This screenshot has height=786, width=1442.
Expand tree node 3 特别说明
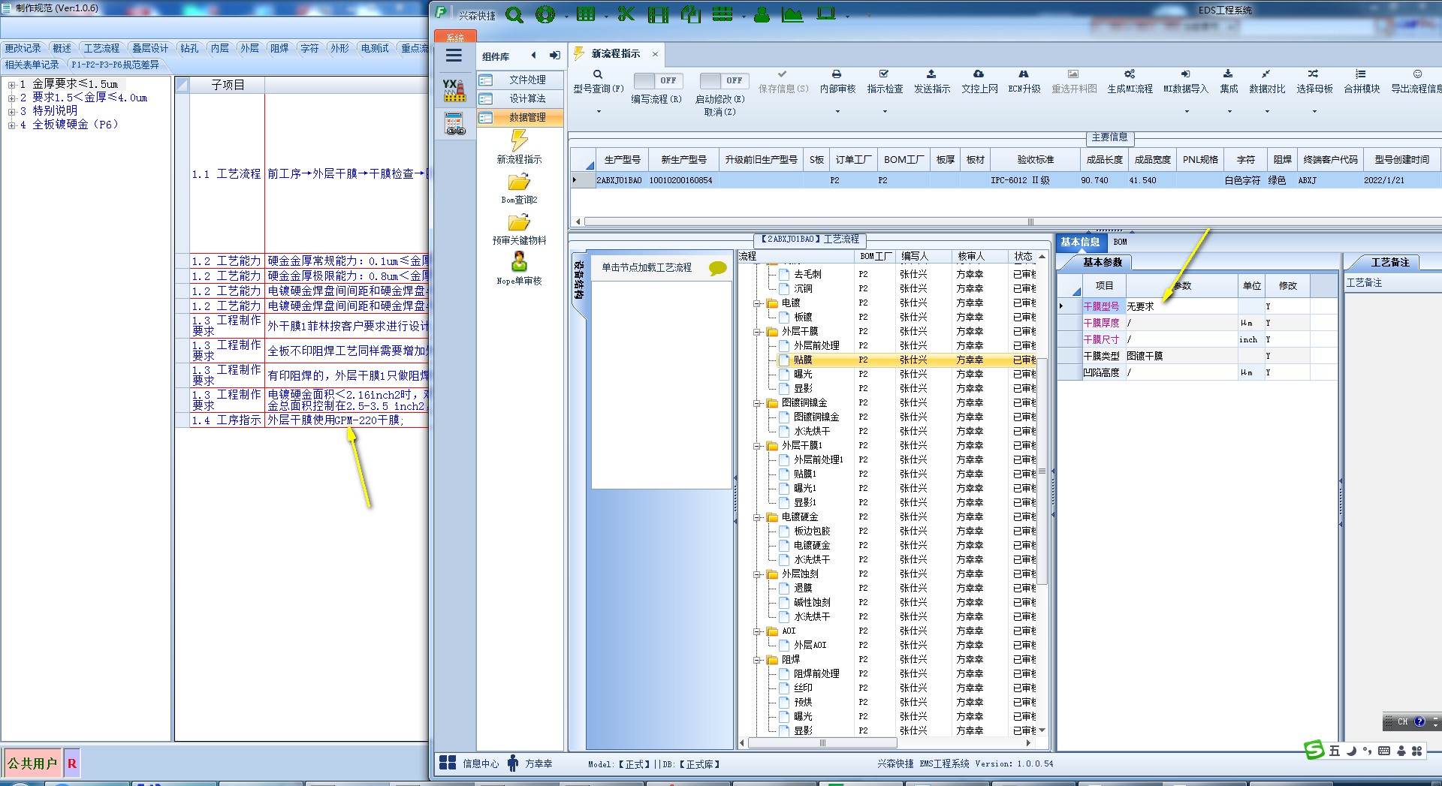click(x=12, y=112)
